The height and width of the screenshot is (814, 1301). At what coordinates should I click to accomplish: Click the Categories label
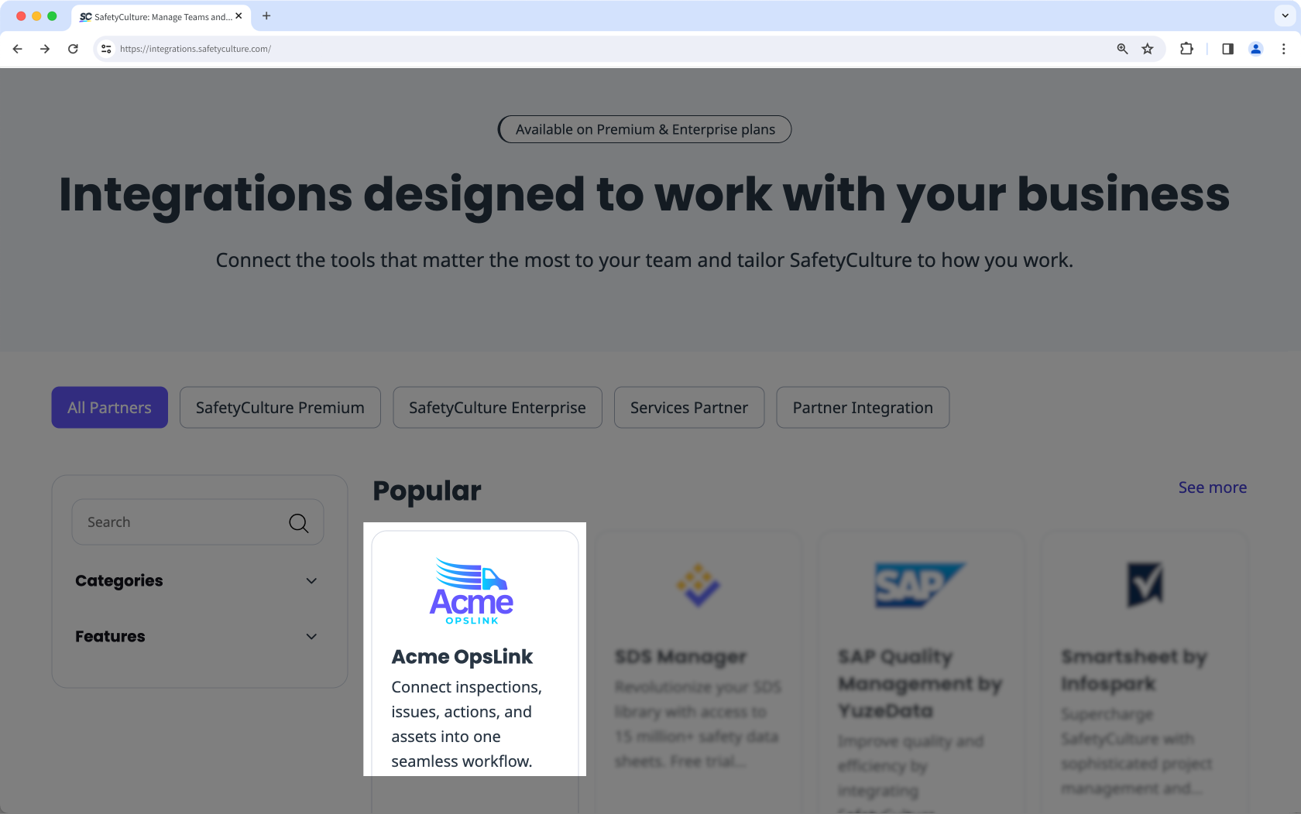tap(118, 581)
